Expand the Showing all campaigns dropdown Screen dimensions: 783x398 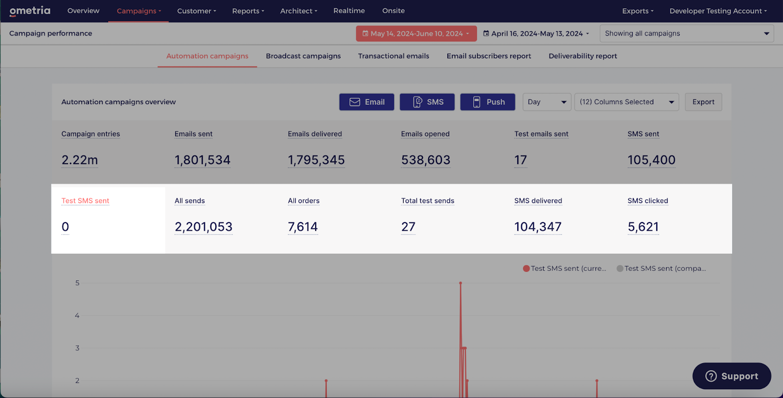click(686, 33)
